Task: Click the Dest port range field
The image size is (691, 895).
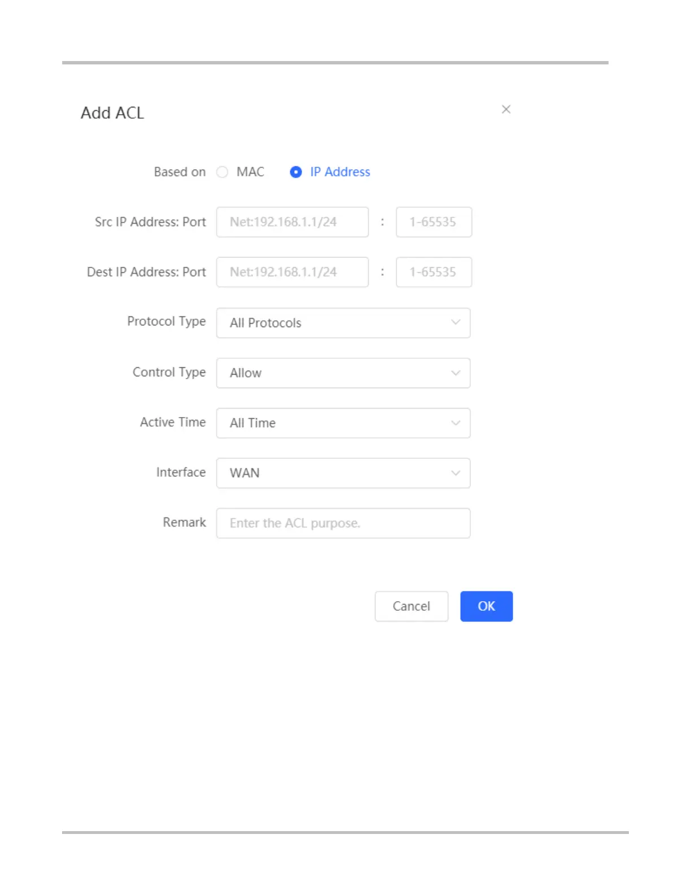Action: [x=434, y=272]
